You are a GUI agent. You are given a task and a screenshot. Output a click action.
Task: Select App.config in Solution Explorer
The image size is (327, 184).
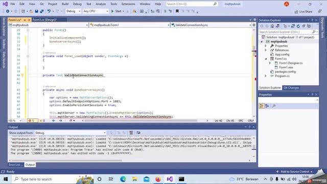[x=282, y=55]
